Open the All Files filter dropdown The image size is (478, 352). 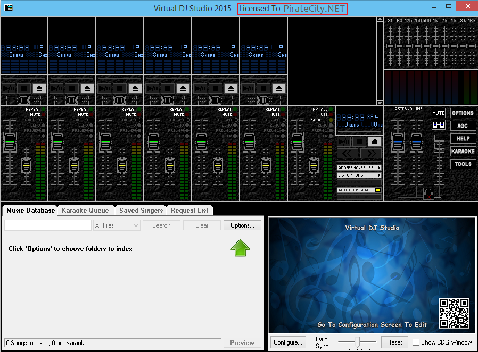coord(117,225)
